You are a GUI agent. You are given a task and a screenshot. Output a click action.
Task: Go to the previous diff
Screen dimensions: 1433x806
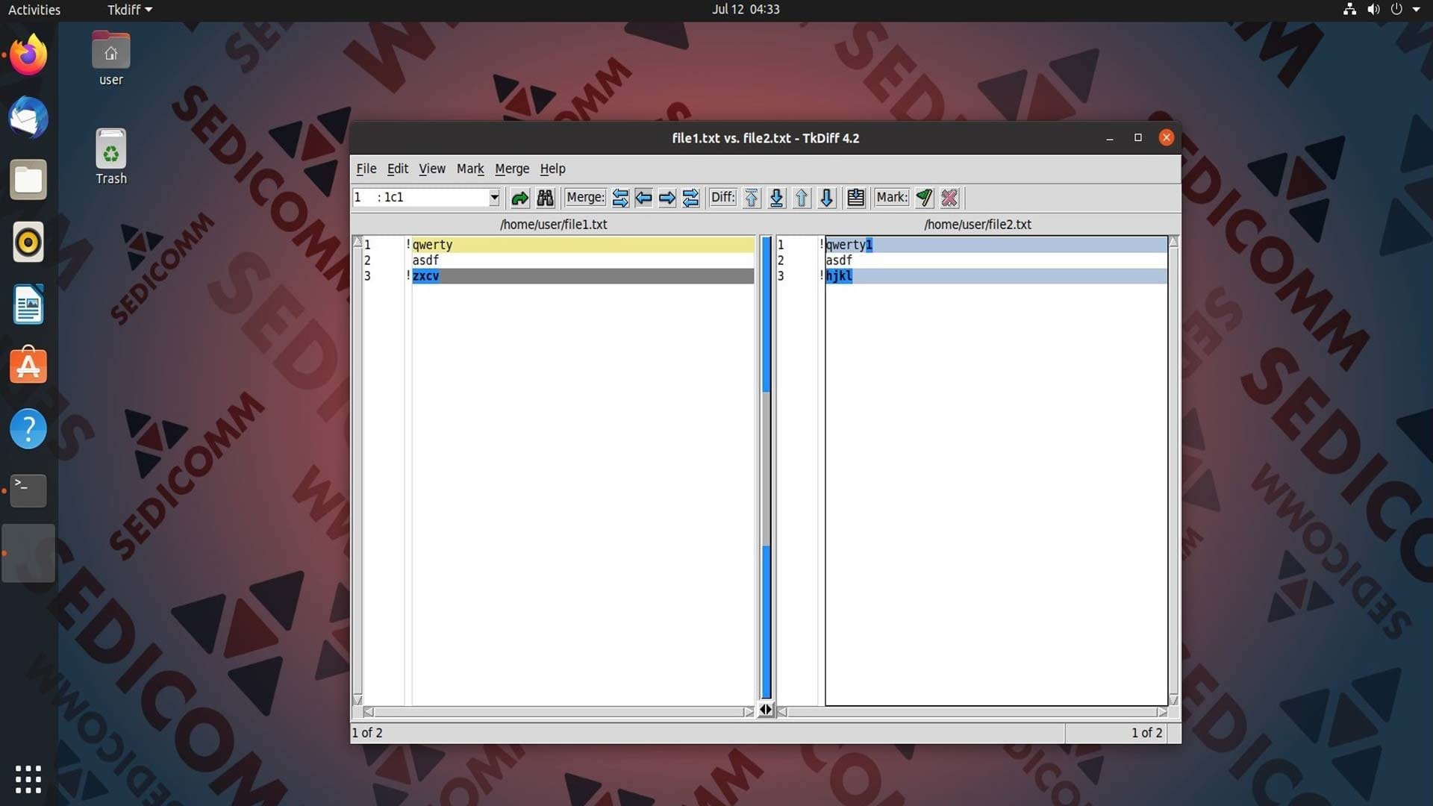[802, 198]
